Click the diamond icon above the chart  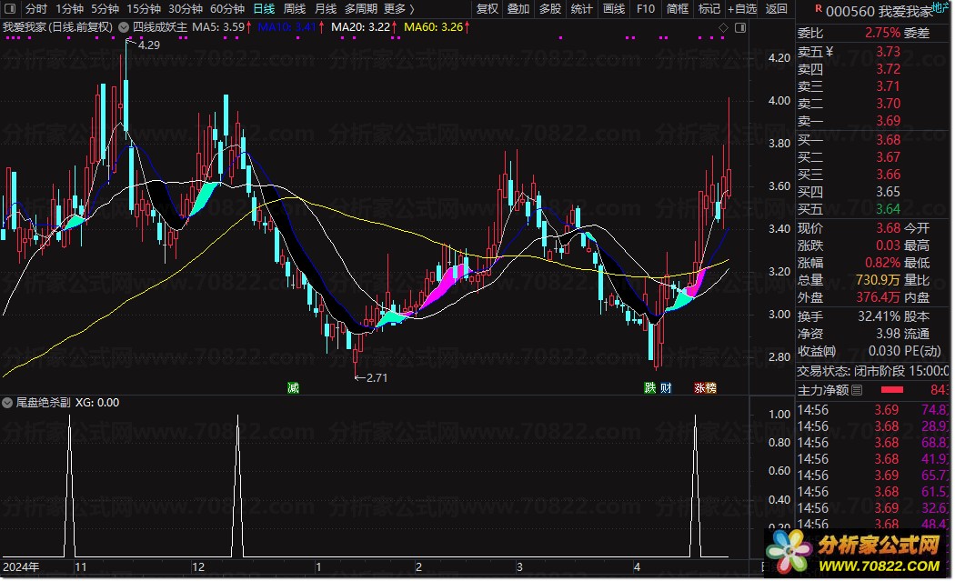point(723,28)
